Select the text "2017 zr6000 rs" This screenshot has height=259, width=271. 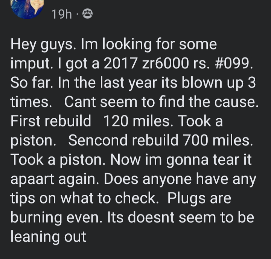[155, 63]
